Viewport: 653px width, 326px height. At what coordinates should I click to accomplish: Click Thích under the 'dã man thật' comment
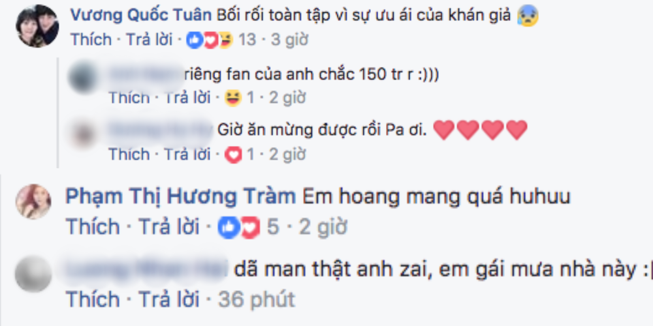pyautogui.click(x=93, y=299)
